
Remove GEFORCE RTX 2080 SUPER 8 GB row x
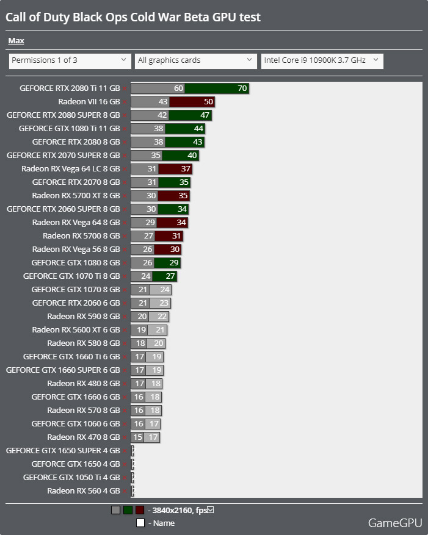coord(125,115)
